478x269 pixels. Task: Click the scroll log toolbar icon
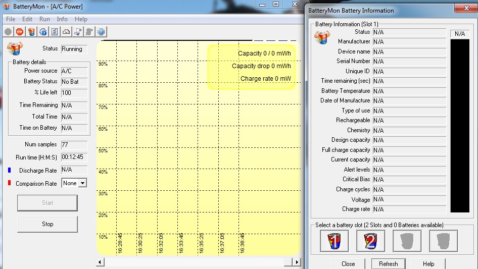(78, 32)
